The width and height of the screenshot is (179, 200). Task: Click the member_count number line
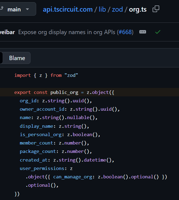coord(54,143)
